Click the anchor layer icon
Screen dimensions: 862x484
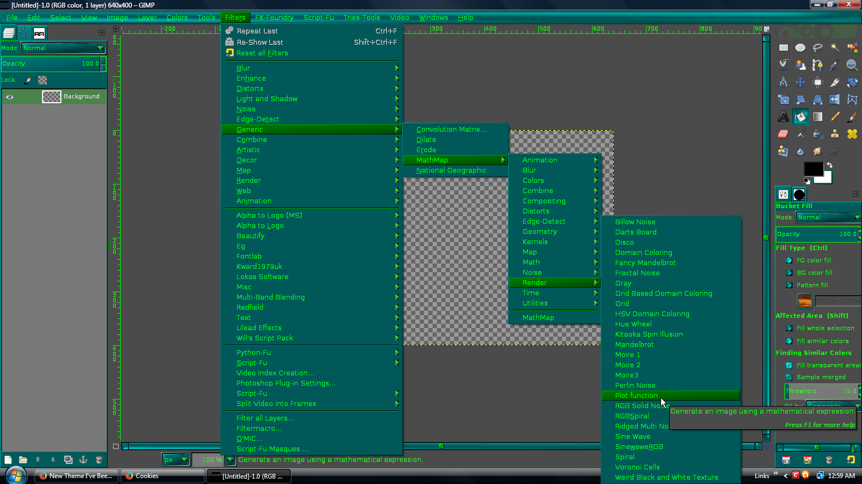84,460
